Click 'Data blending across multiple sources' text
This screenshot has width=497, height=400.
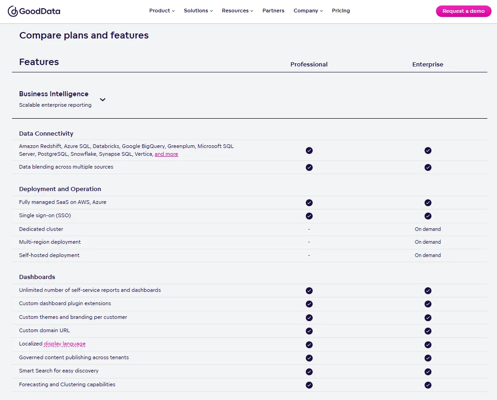(66, 167)
